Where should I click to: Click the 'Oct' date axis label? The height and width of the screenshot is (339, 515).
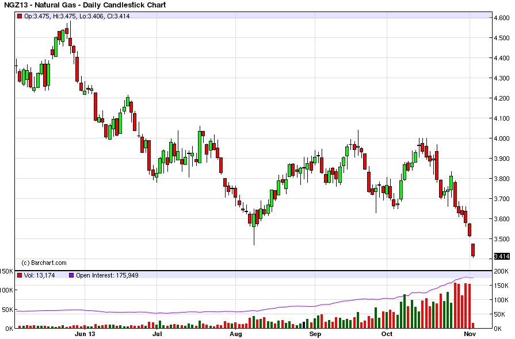point(387,334)
